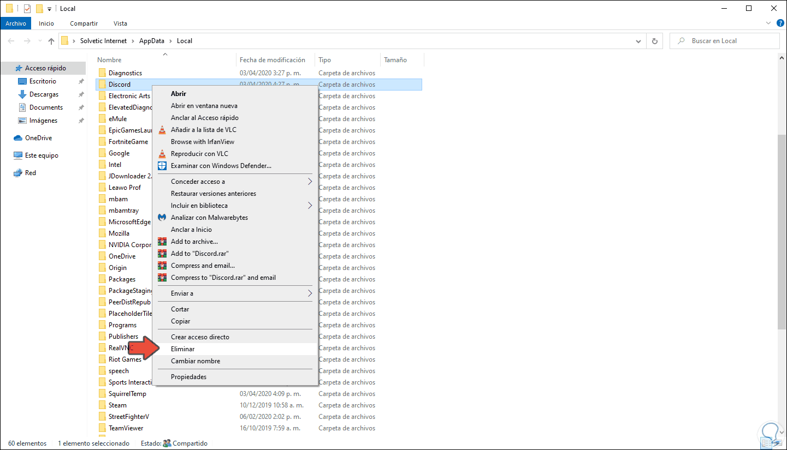Select 'Crear acceso directo' menu entry
This screenshot has height=450, width=787.
coord(235,337)
